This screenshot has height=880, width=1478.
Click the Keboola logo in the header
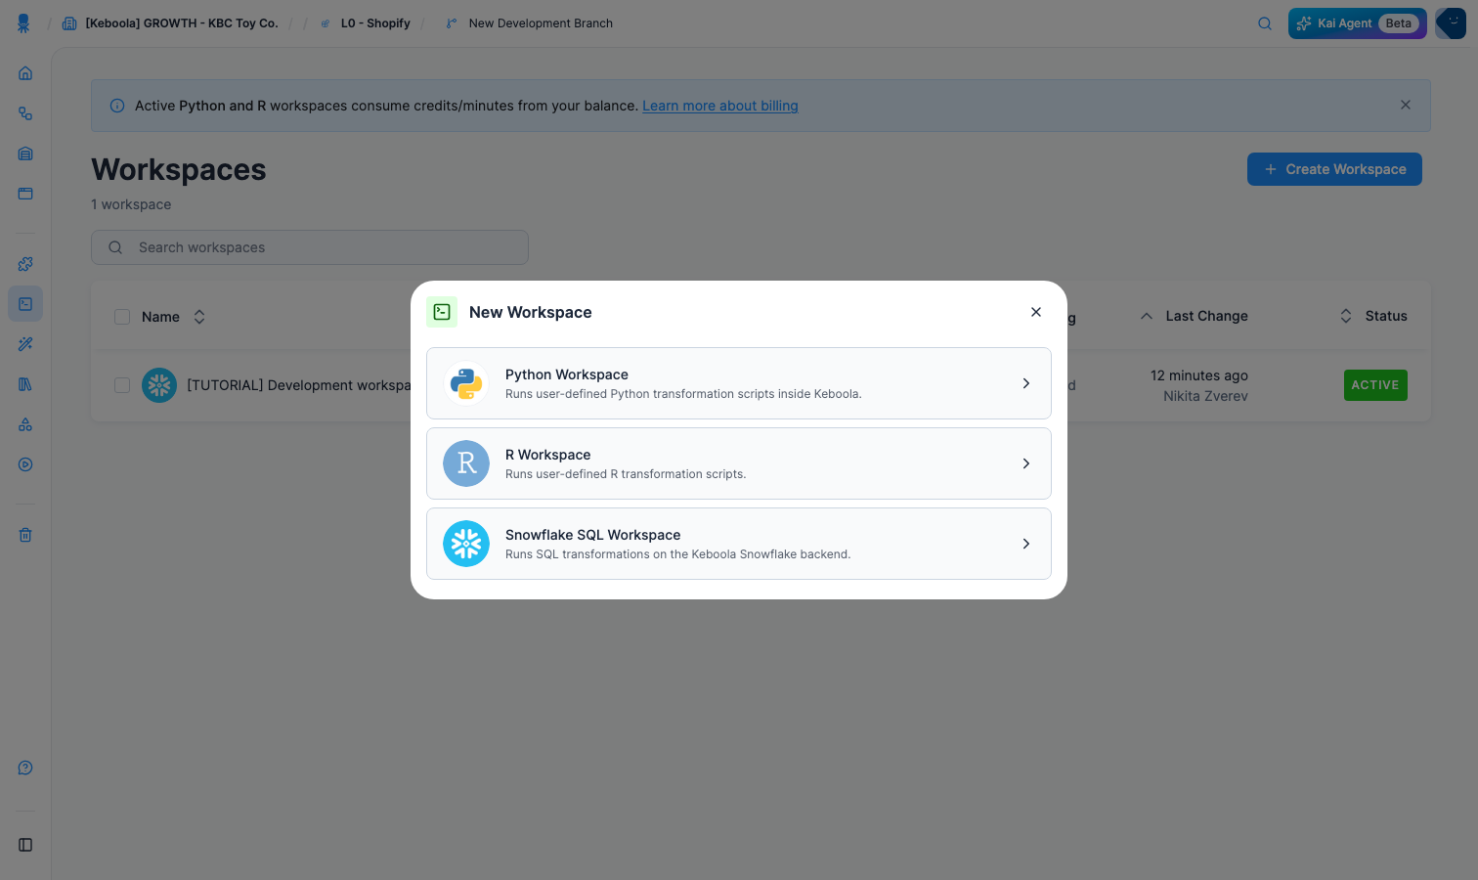click(23, 23)
